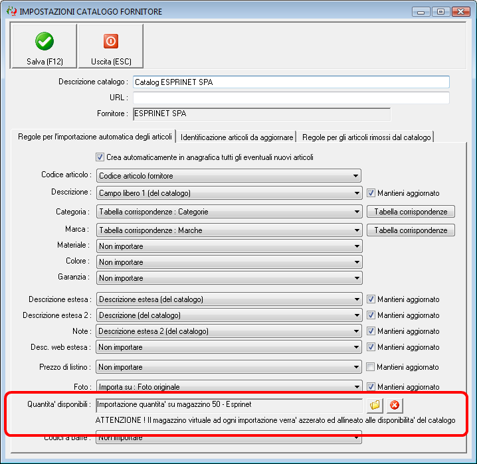The height and width of the screenshot is (464, 477).
Task: Open the Materiale dropdown
Action: coord(229,246)
